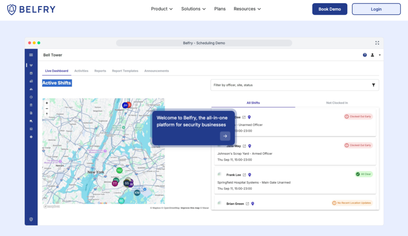This screenshot has height=236, width=408.
Task: Click No Recent Location Updates badge
Action: [352, 203]
